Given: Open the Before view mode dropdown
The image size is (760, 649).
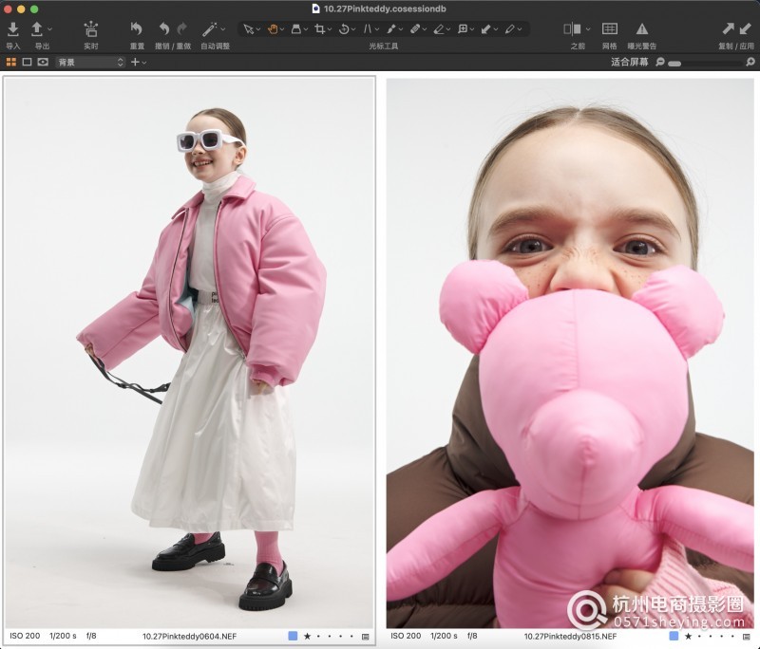Looking at the screenshot, I should click(588, 29).
